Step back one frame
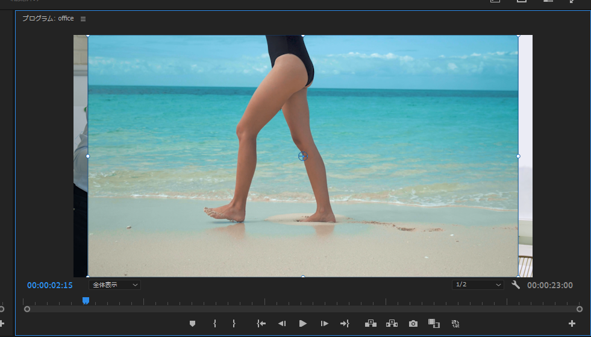Screen dimensions: 591x337 [281, 324]
